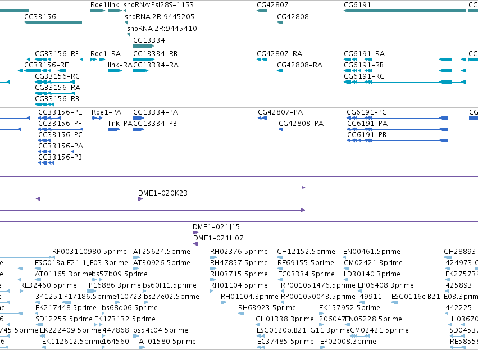Click EST RH47857.5prime

[239, 263]
